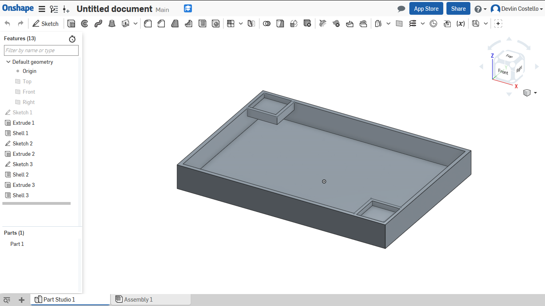The width and height of the screenshot is (545, 306).
Task: Open Devlin Costello user menu
Action: (516, 9)
